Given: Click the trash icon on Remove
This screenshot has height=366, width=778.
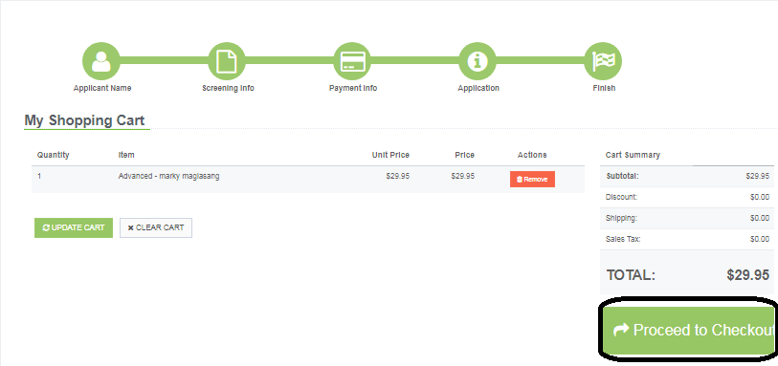Looking at the screenshot, I should 519,180.
